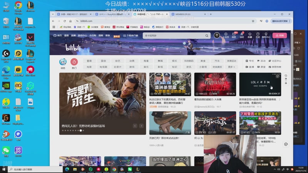Open the 社区中心 community link

275,61
